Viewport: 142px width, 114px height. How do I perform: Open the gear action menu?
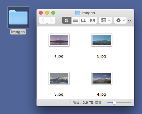[x=120, y=20]
